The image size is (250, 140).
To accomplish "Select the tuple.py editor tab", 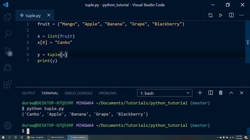I will 35,16.
